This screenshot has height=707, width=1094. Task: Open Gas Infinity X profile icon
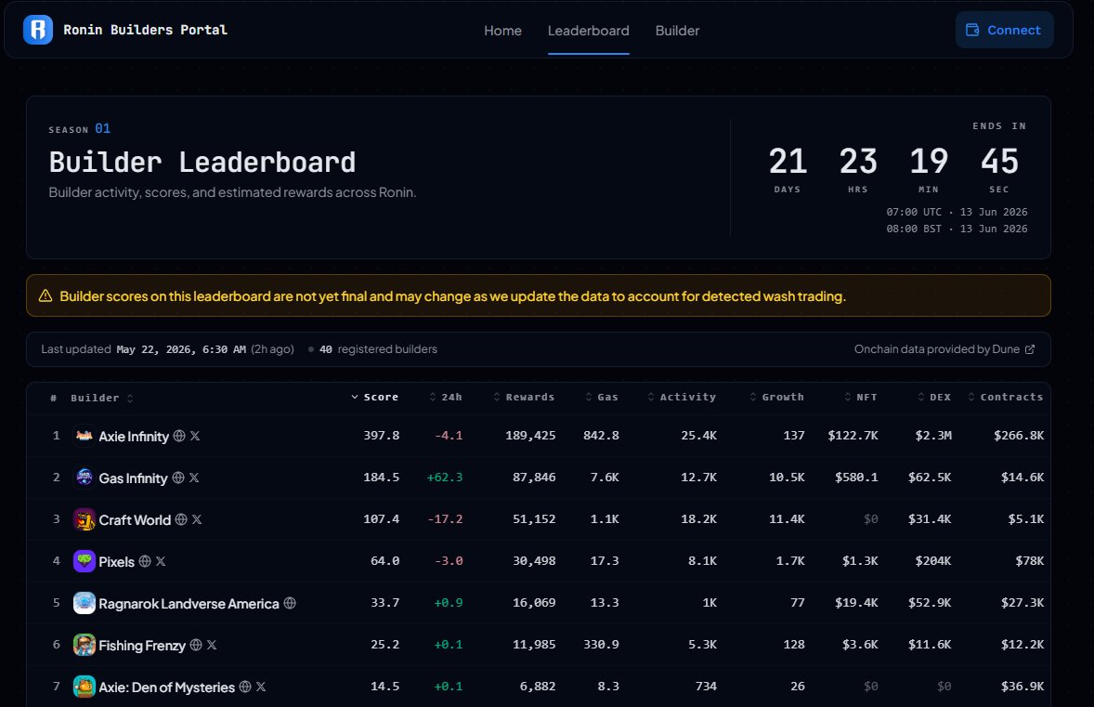pyautogui.click(x=194, y=478)
